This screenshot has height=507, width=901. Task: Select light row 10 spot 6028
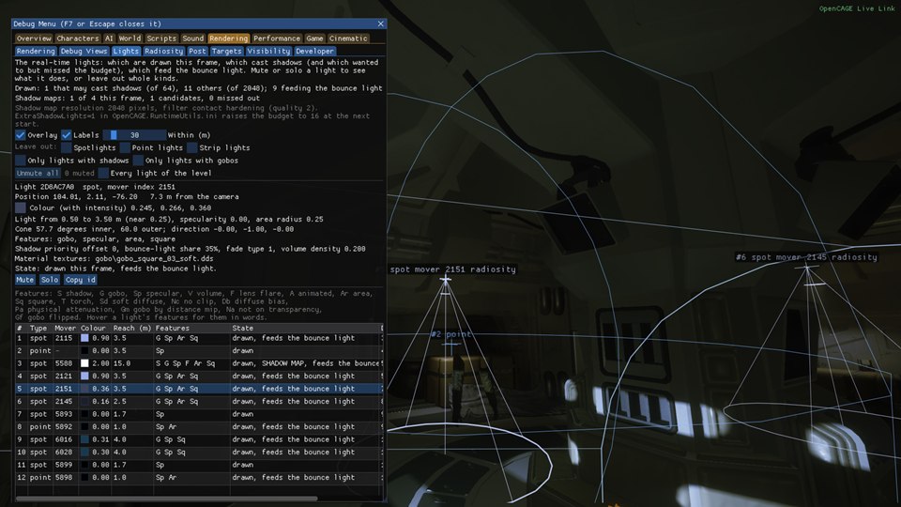pos(199,452)
